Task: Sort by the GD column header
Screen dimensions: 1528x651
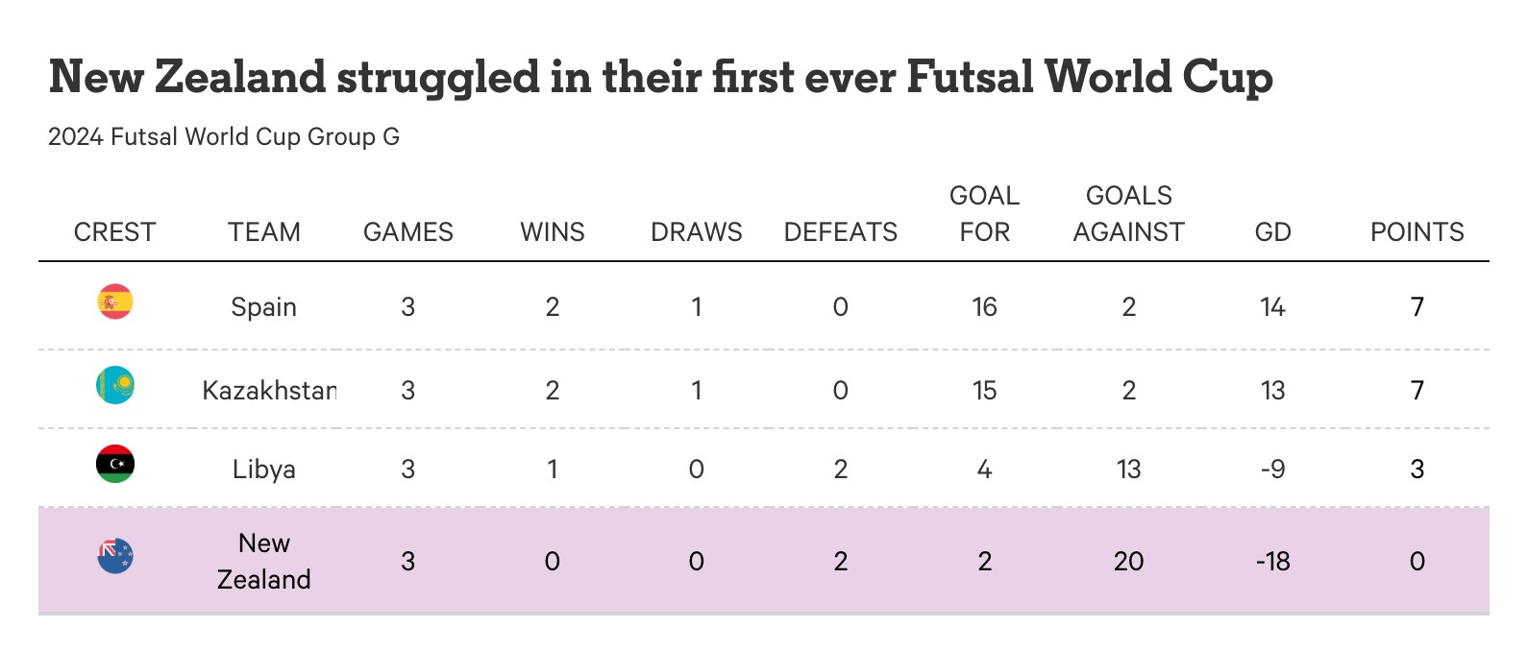Action: click(x=1273, y=232)
